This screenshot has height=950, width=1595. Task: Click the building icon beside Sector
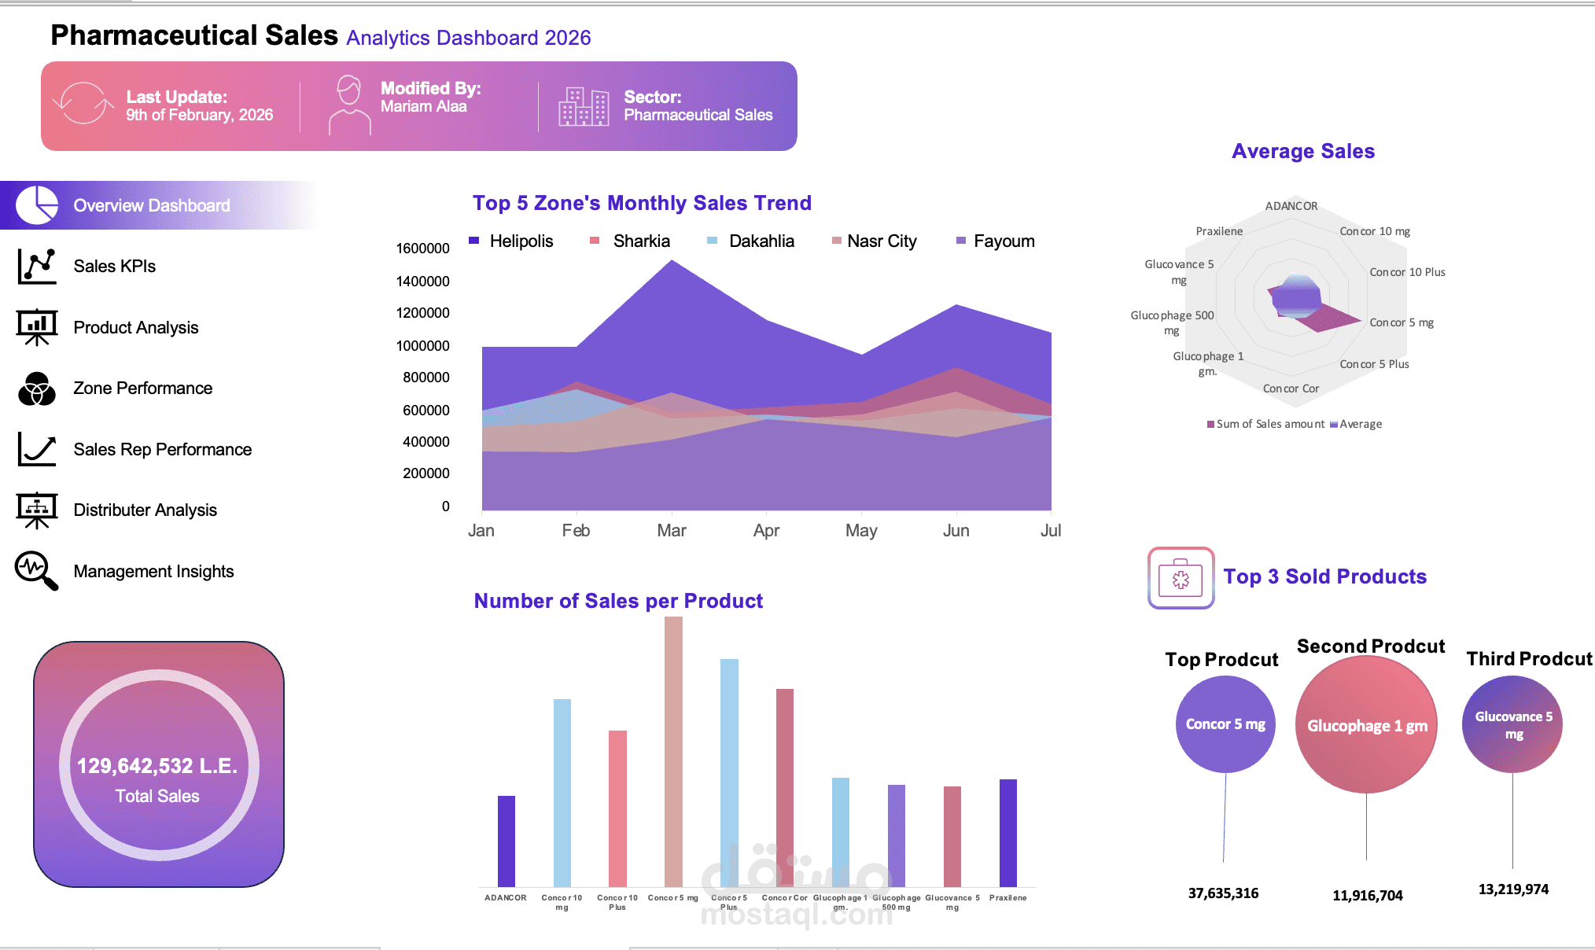point(584,106)
